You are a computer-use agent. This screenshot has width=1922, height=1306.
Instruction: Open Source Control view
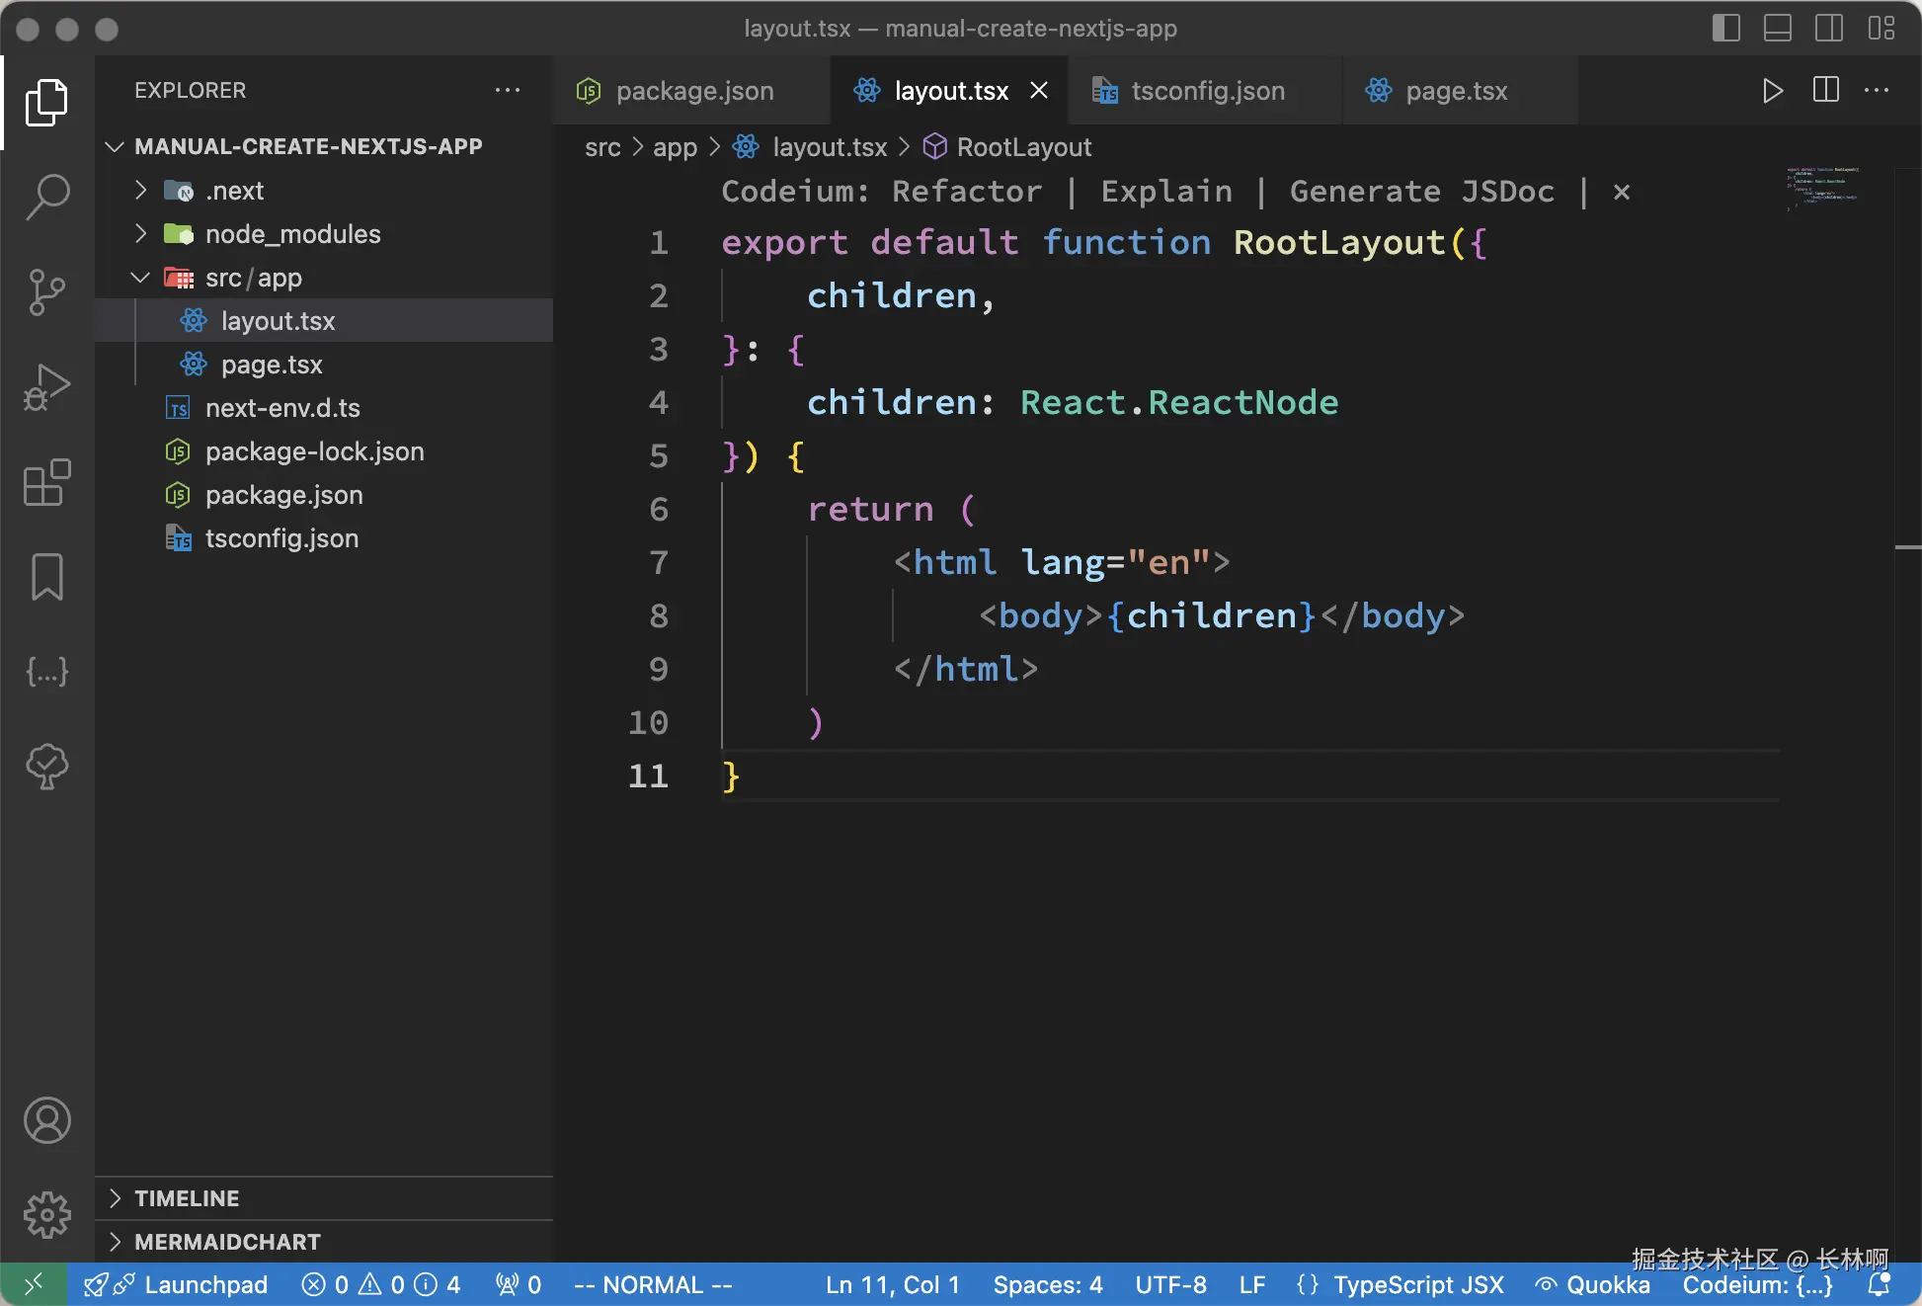(46, 291)
